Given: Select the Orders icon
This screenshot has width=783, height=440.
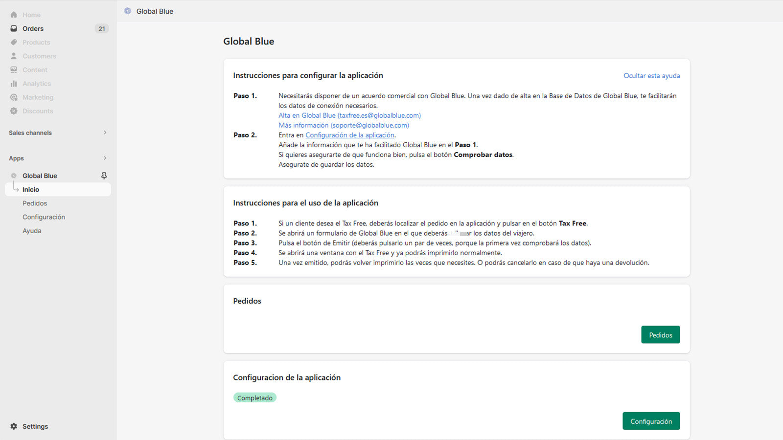Looking at the screenshot, I should click(14, 28).
